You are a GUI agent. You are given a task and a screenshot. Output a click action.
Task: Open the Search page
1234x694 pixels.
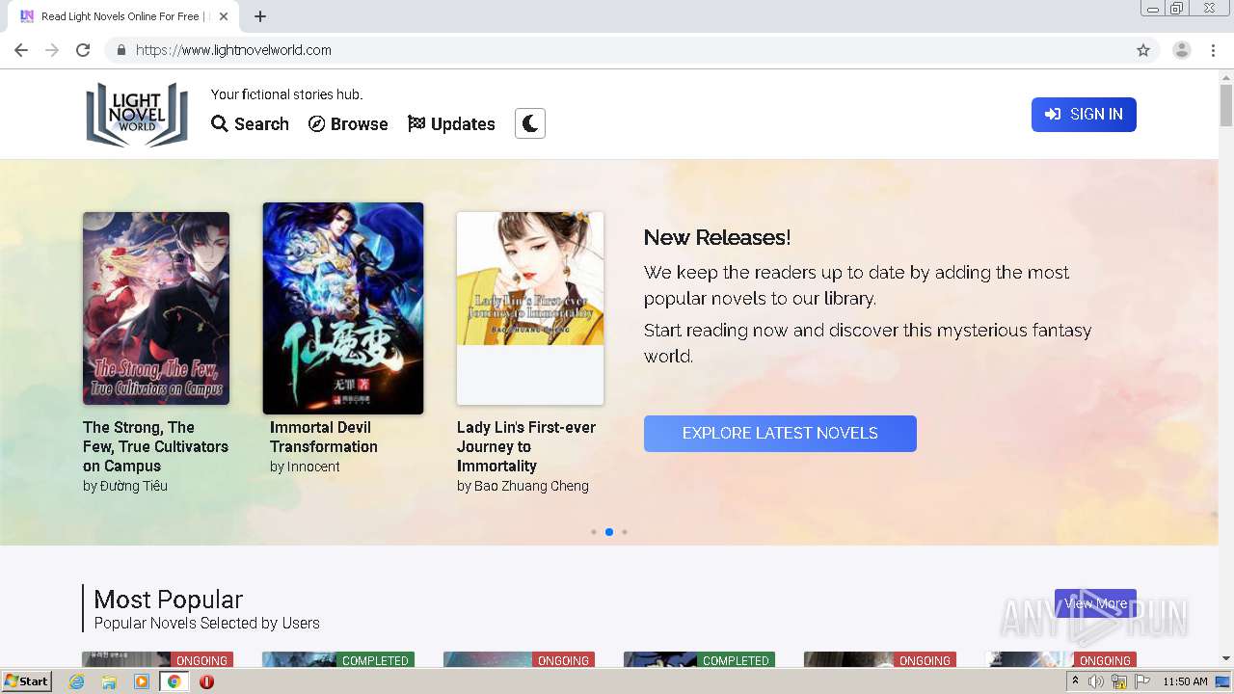(250, 124)
